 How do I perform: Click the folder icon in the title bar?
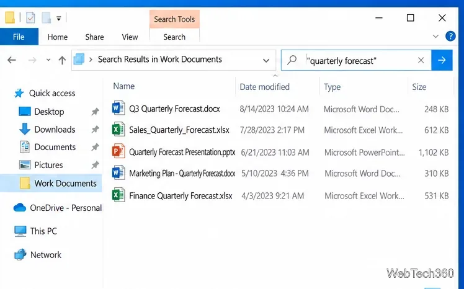[10, 17]
